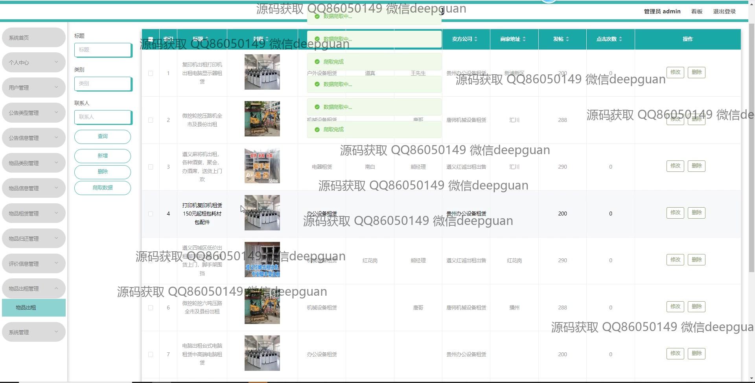The width and height of the screenshot is (755, 383).
Task: Open row 2 excavator cover thumbnail
Action: (x=262, y=119)
